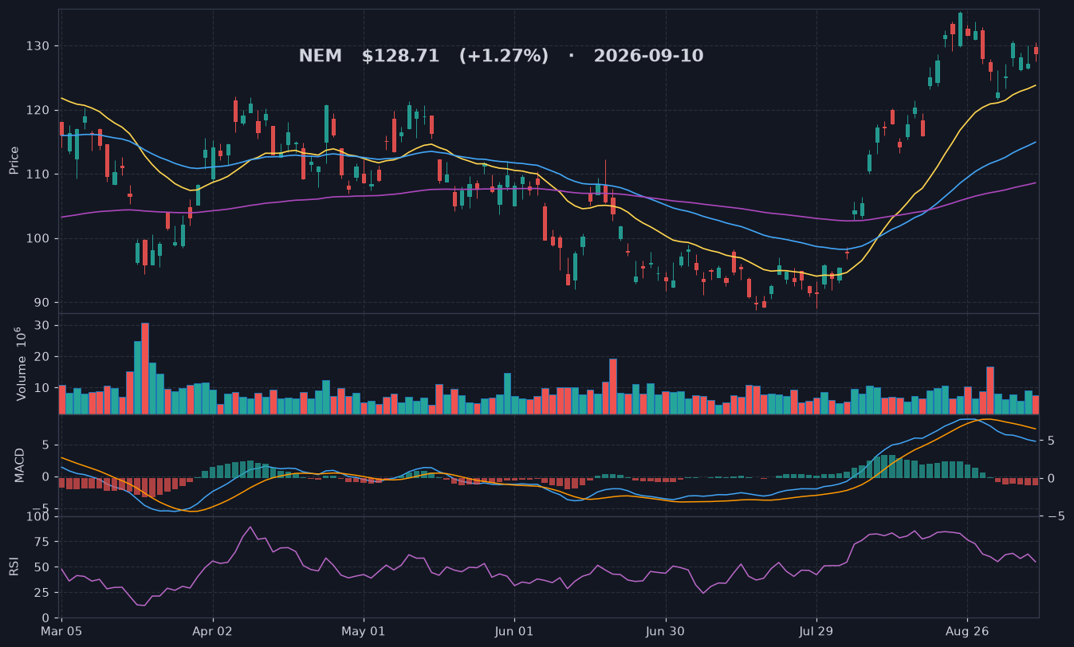Select the MACD panel label
Viewport: 1074px width, 647px height.
[20, 465]
